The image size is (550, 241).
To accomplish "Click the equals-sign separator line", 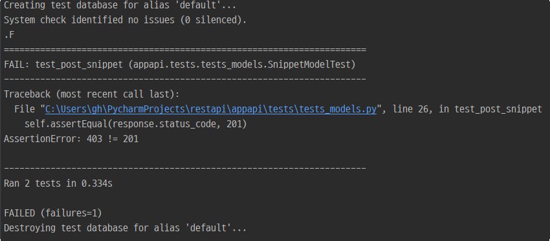I will click(185, 50).
